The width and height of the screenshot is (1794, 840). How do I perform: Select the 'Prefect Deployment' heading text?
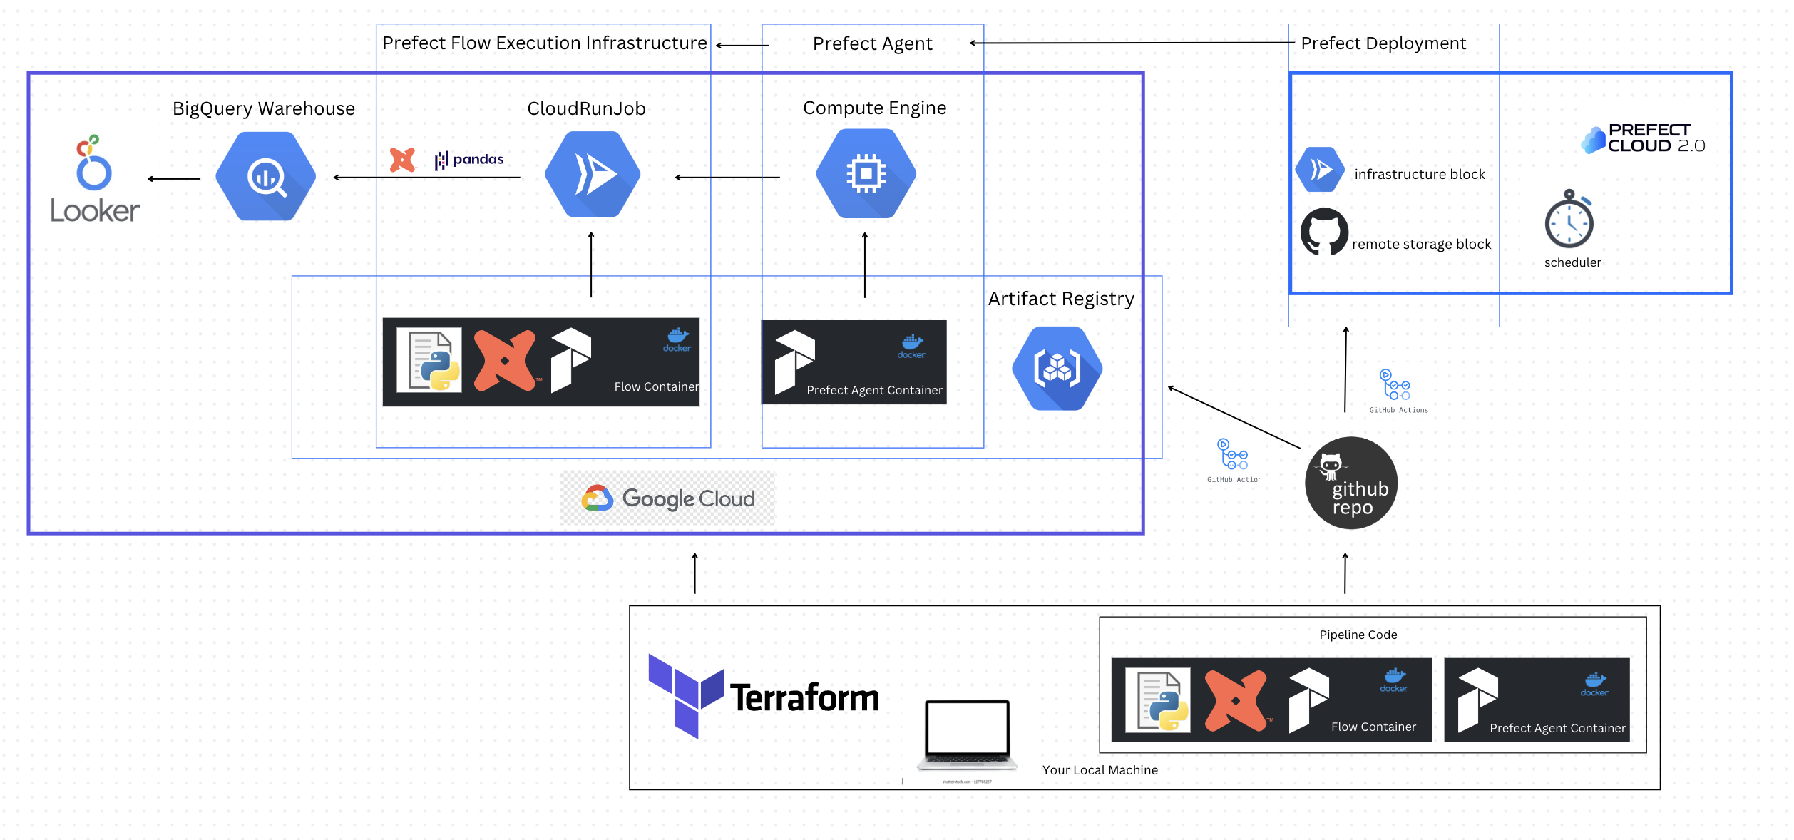[1383, 43]
